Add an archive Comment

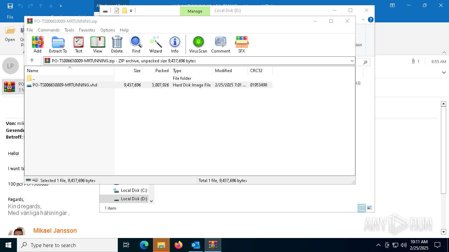click(221, 44)
